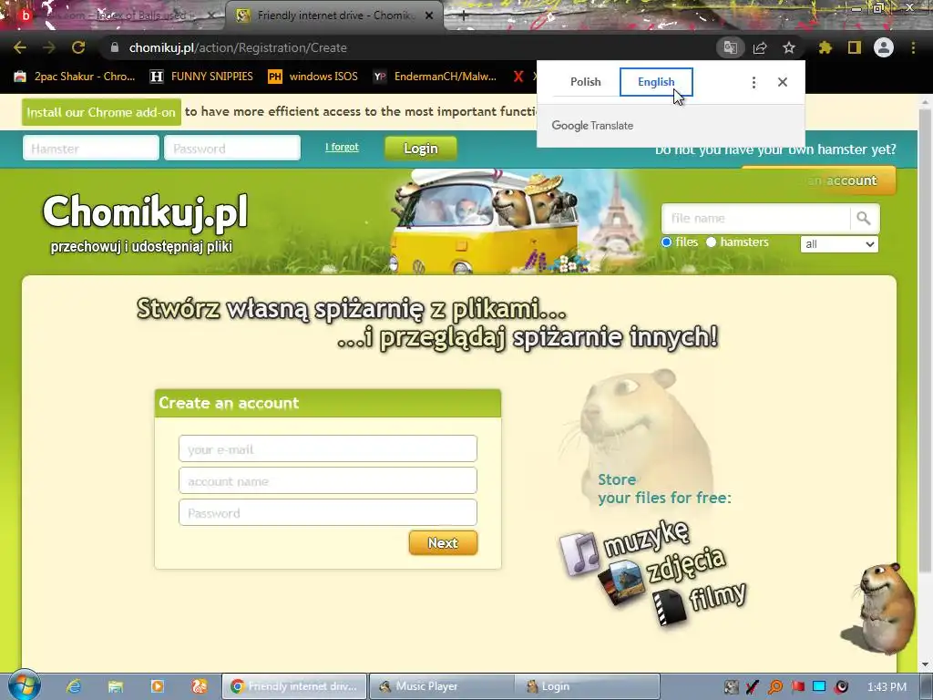
Task: Open a new browser tab with plus
Action: tap(463, 16)
